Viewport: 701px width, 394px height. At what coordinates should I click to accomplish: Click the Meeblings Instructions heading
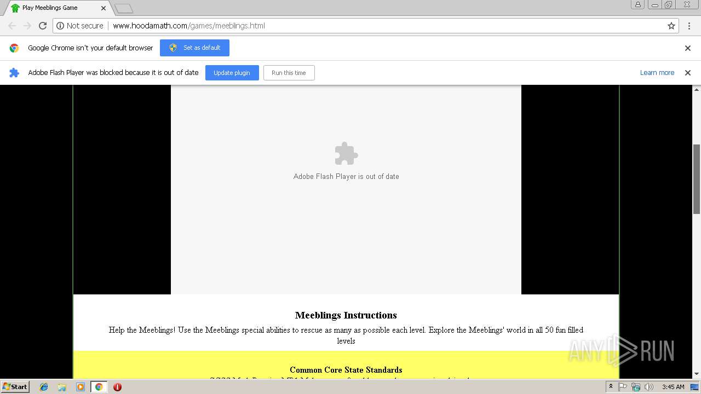click(346, 315)
